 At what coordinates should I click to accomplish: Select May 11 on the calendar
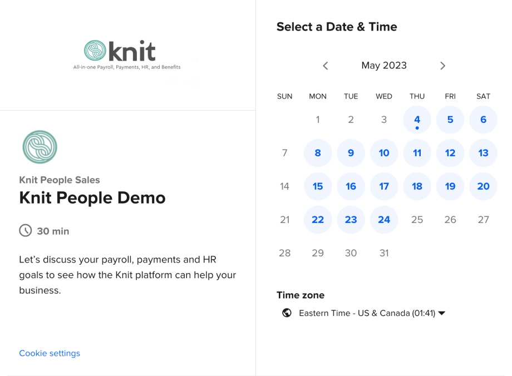417,153
